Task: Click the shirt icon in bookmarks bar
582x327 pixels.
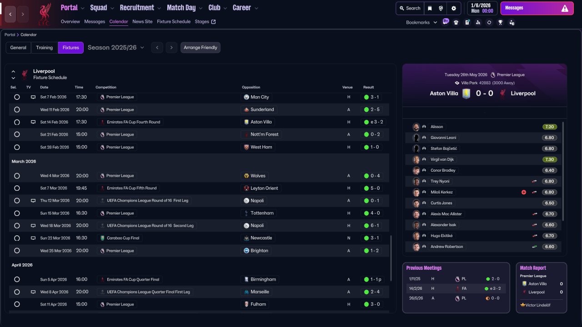Action: click(x=456, y=22)
